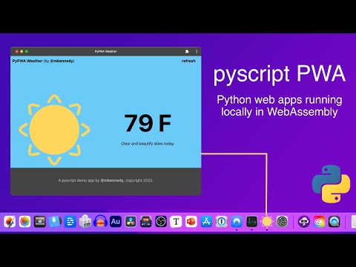Open the Photos app in the dock
Viewport: 356px width, 267px height.
click(24, 222)
